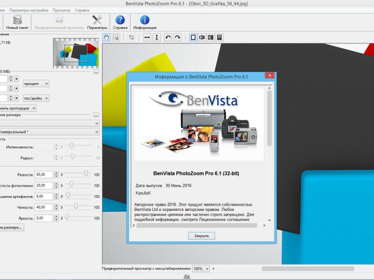Switch to side-by-side vertical split preview
Viewport: 374px width, 280px height.
[x=211, y=37]
